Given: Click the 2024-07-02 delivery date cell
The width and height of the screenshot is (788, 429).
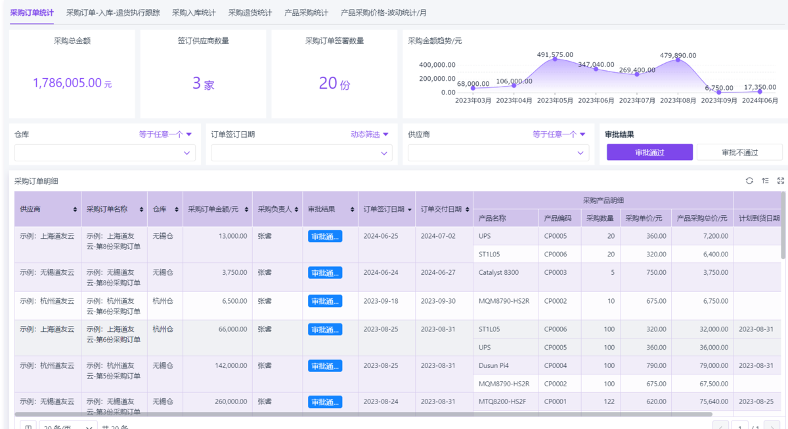Looking at the screenshot, I should coord(444,245).
